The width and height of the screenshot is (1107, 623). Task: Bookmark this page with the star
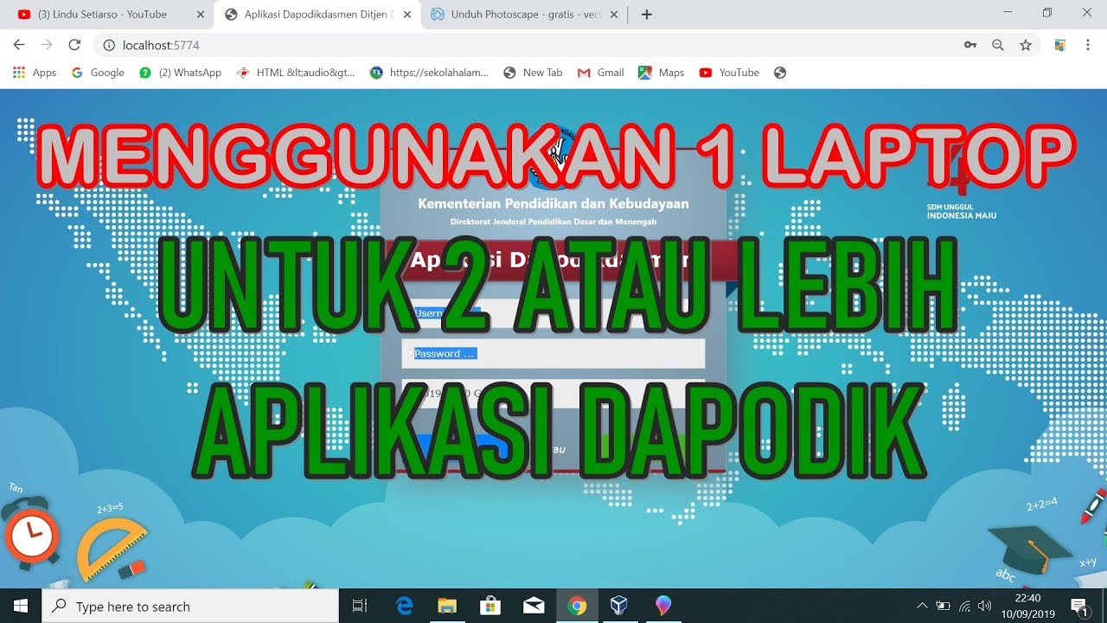1026,45
